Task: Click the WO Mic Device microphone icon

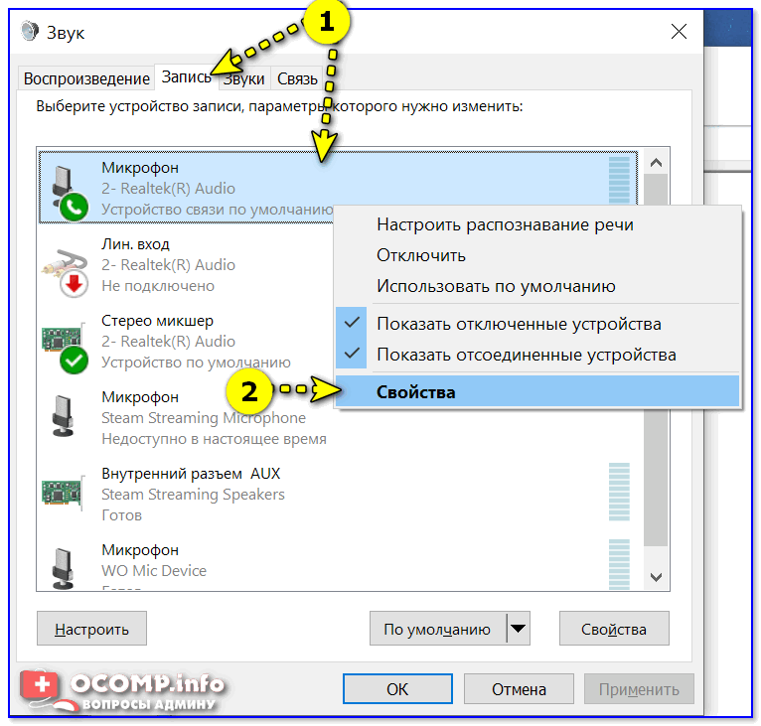Action: point(64,568)
